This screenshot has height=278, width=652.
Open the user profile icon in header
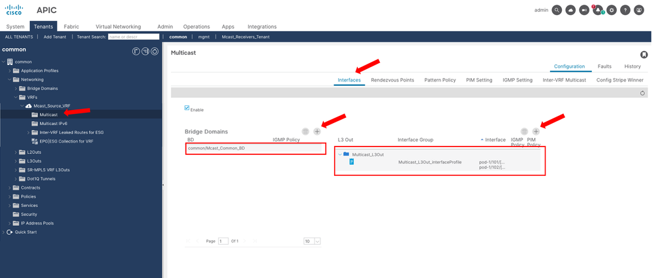(x=639, y=10)
